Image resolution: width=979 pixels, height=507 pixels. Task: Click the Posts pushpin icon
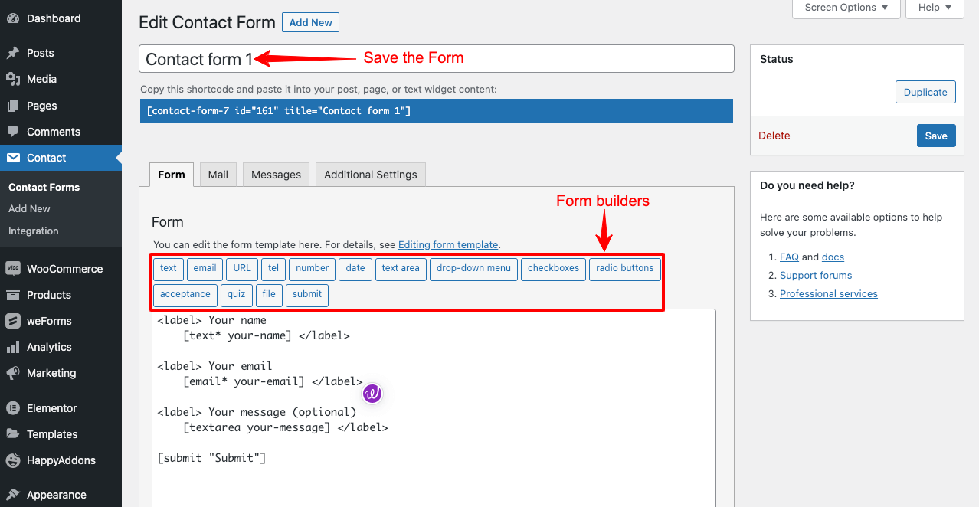click(13, 53)
